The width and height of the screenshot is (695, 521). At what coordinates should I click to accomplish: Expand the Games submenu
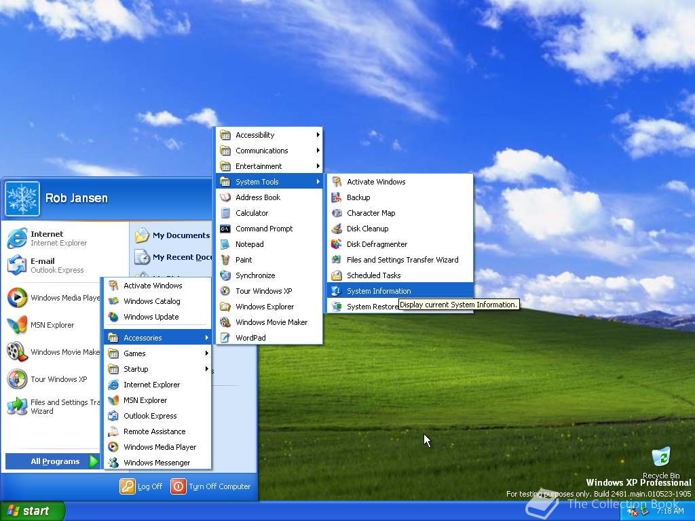pos(157,353)
